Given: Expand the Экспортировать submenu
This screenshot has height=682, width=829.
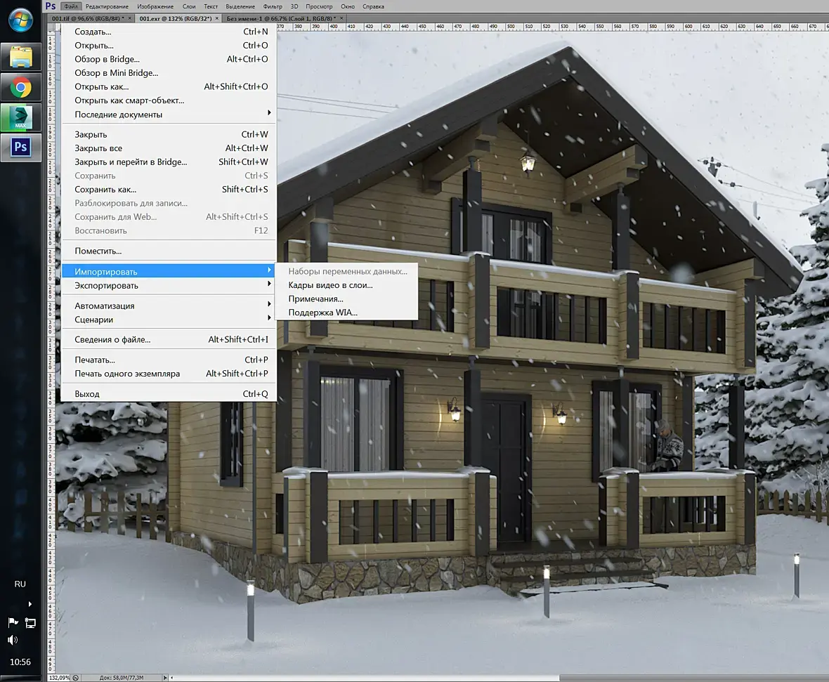Looking at the screenshot, I should [x=169, y=285].
